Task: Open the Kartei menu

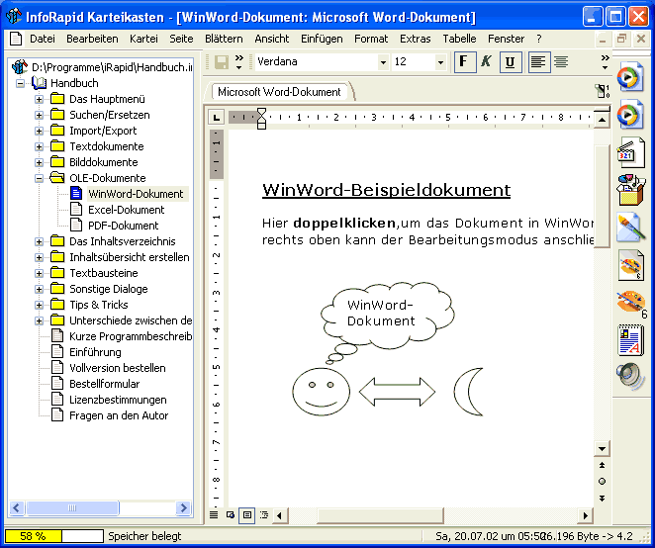Action: coord(143,39)
